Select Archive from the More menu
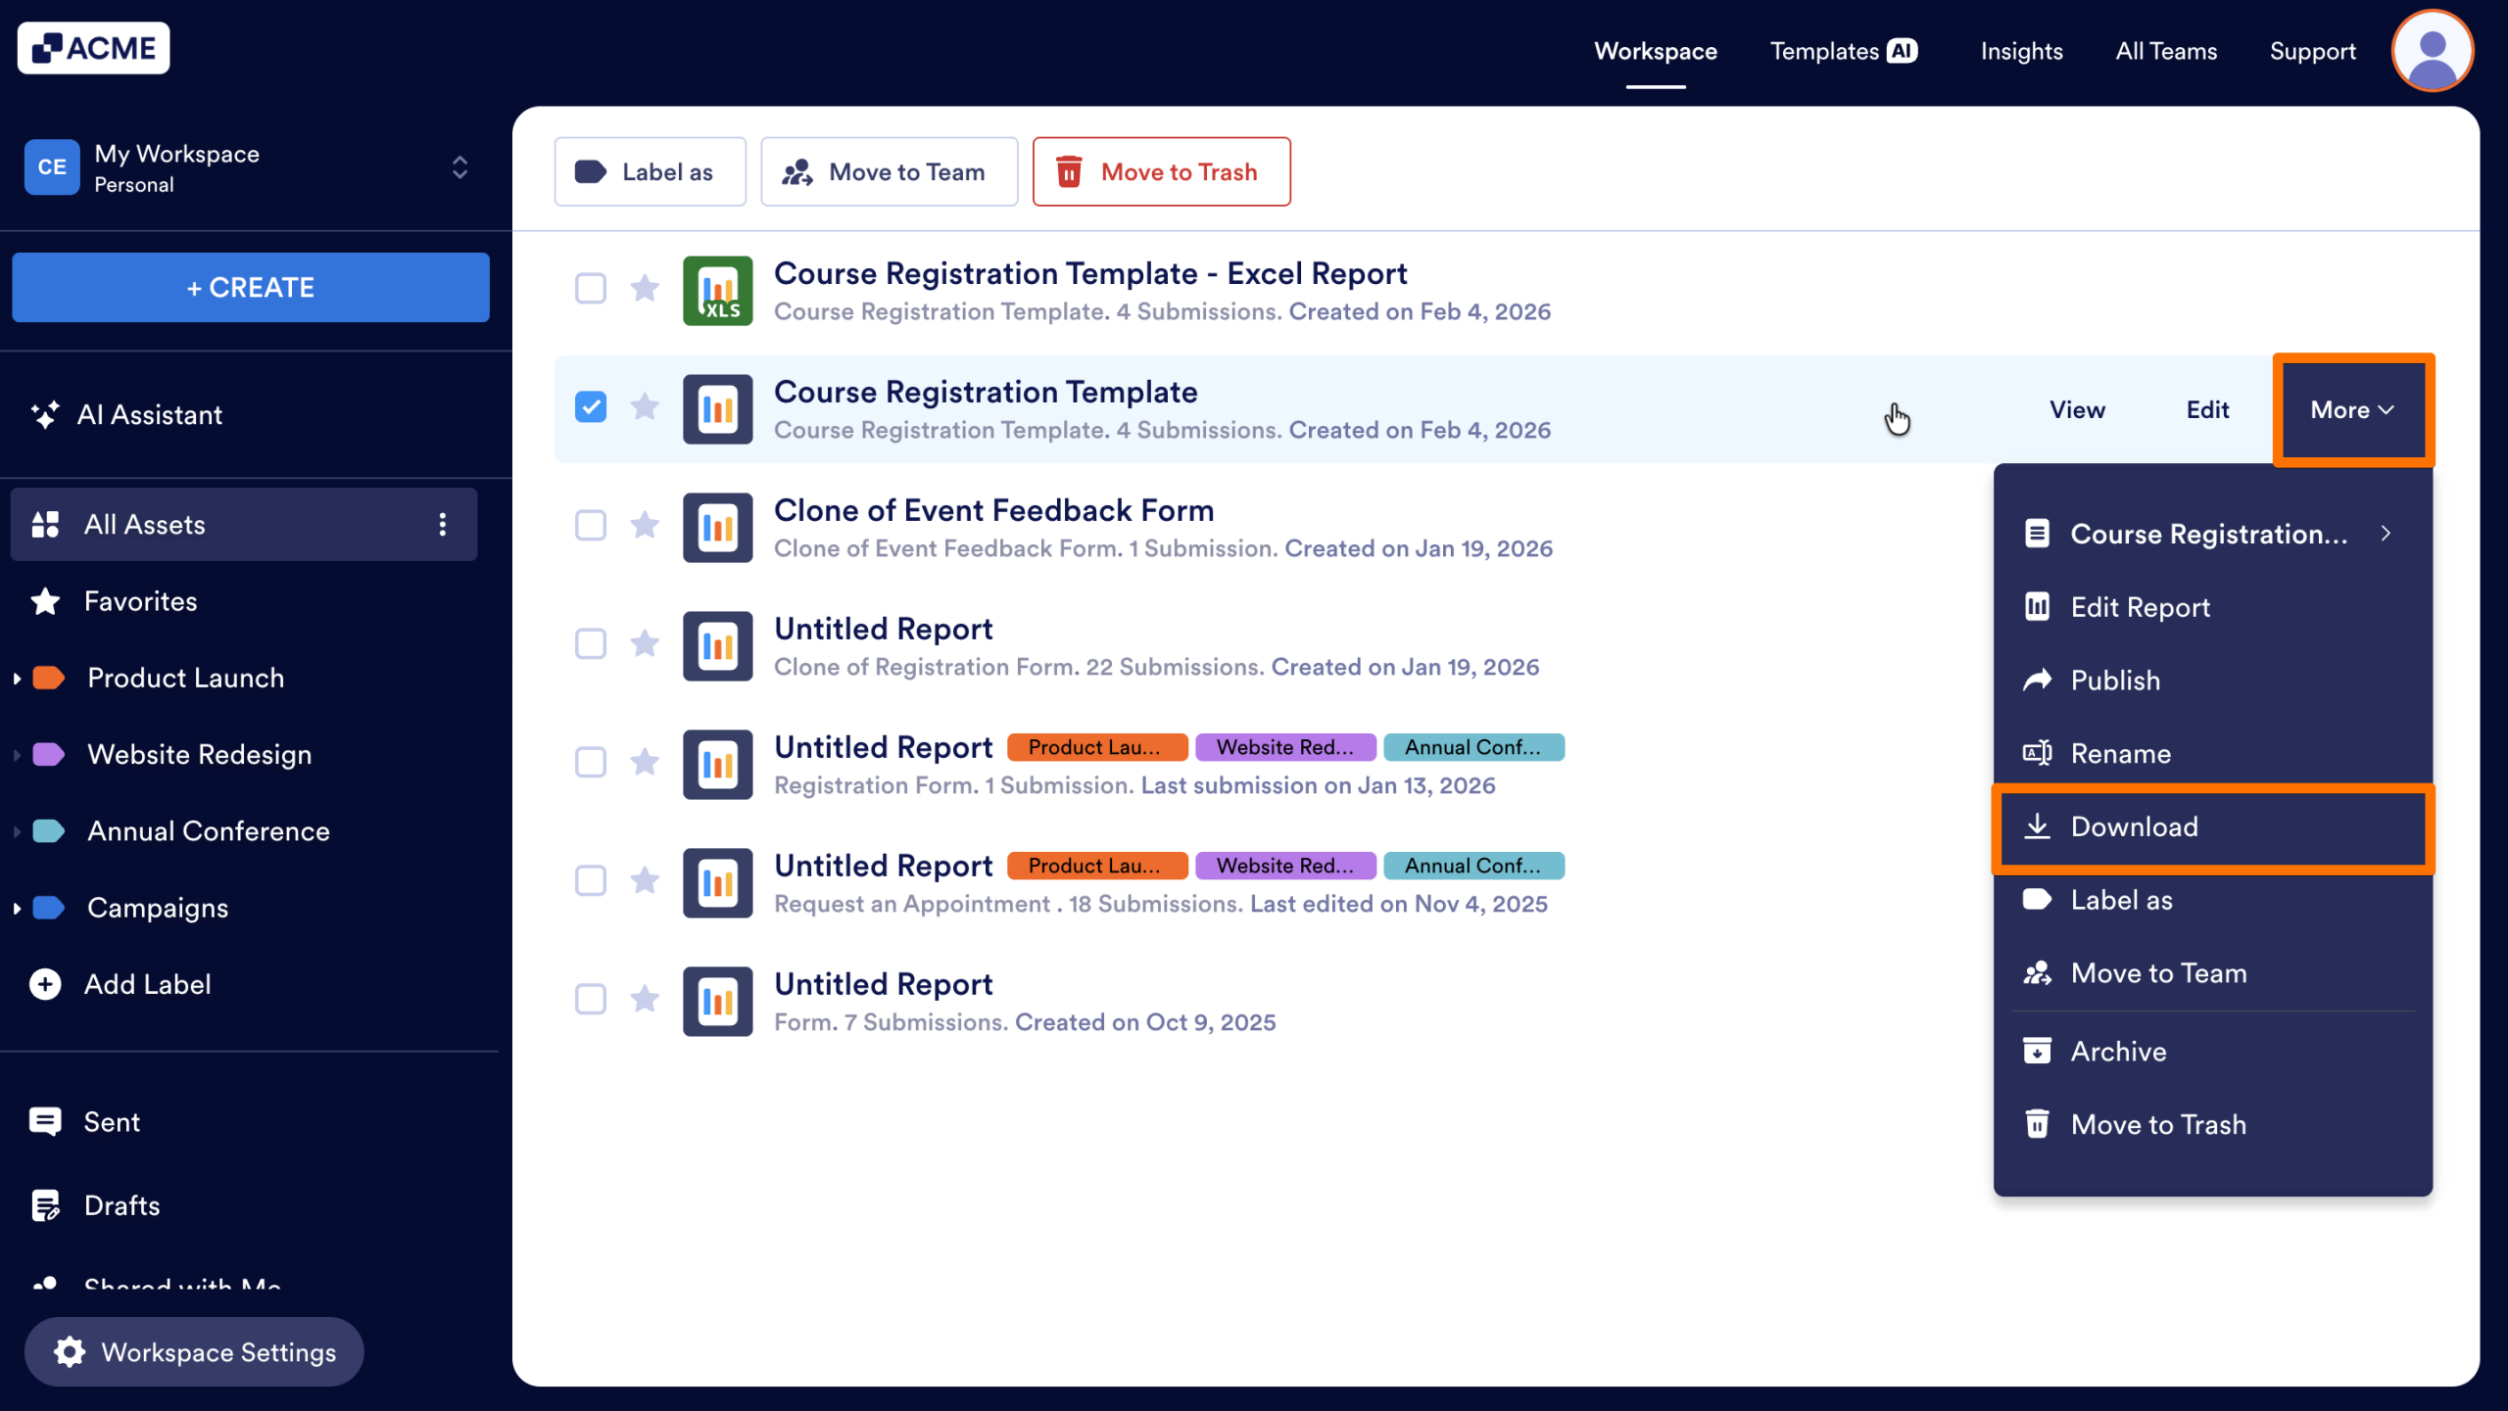This screenshot has width=2508, height=1411. click(x=2117, y=1050)
